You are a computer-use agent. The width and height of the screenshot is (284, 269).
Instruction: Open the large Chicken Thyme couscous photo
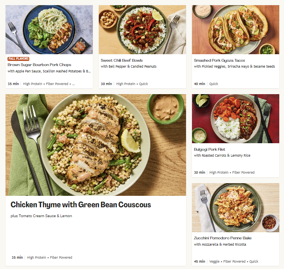tap(96, 145)
